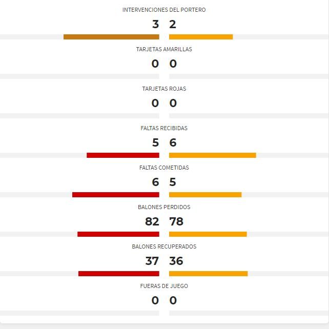Select the brown goalkeeper saves bar
The height and width of the screenshot is (329, 329).
pos(111,37)
